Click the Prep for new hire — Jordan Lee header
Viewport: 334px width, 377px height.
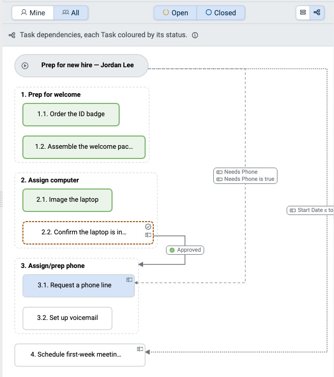coord(81,65)
